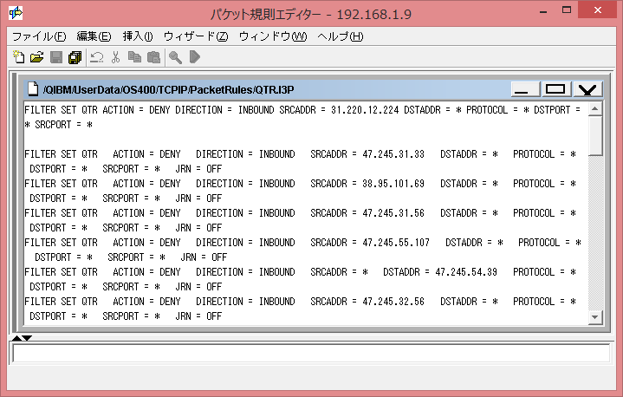
Task: Click the vertical scrollbar thumb
Action: click(595, 136)
